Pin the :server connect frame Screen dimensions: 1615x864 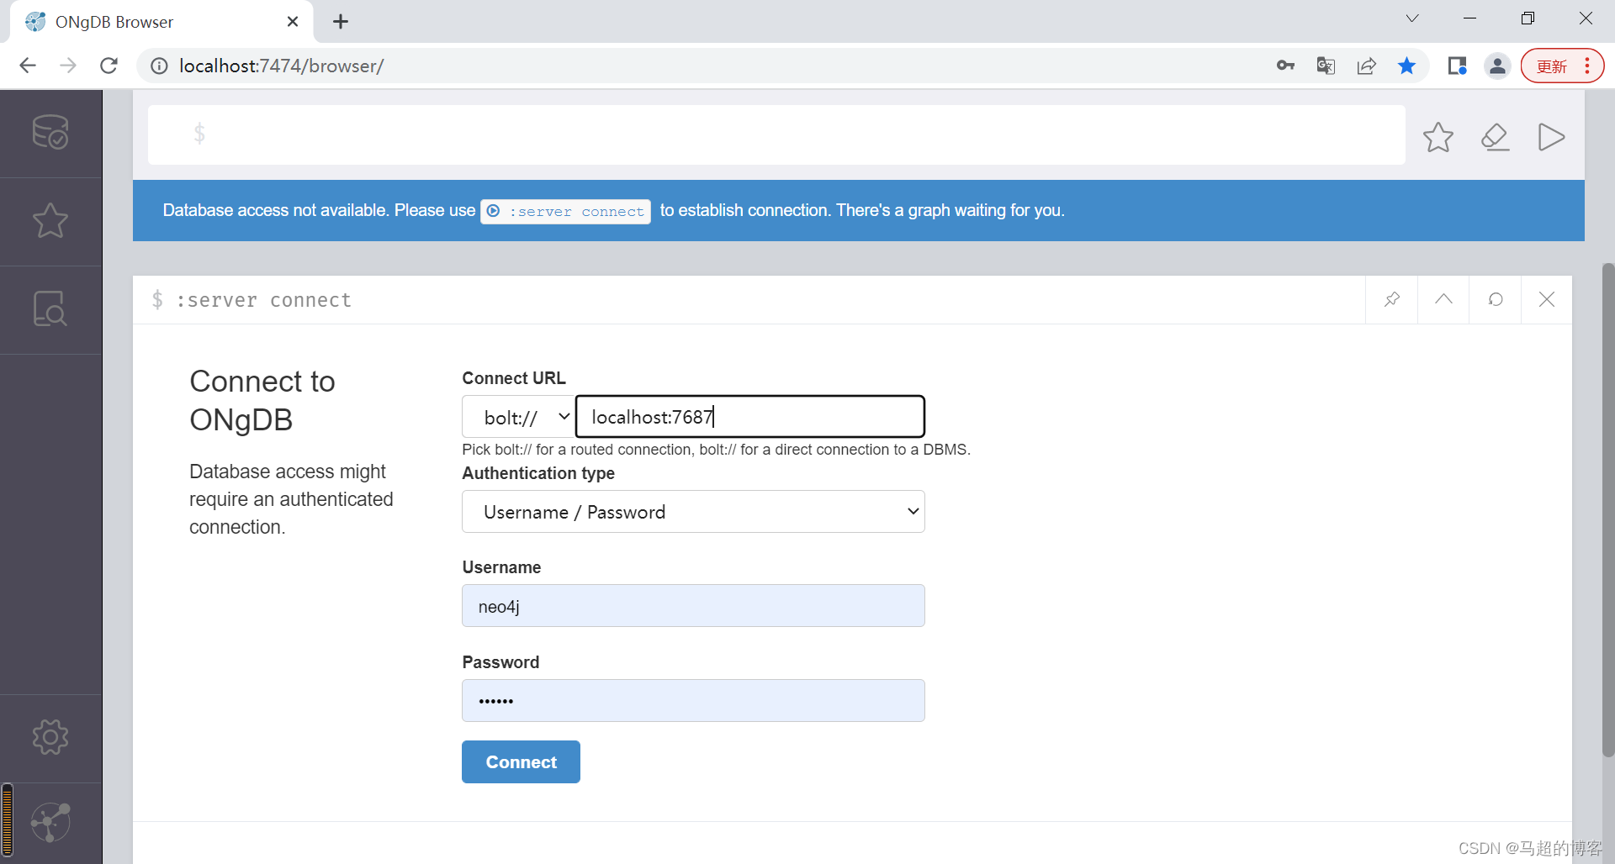click(1392, 299)
